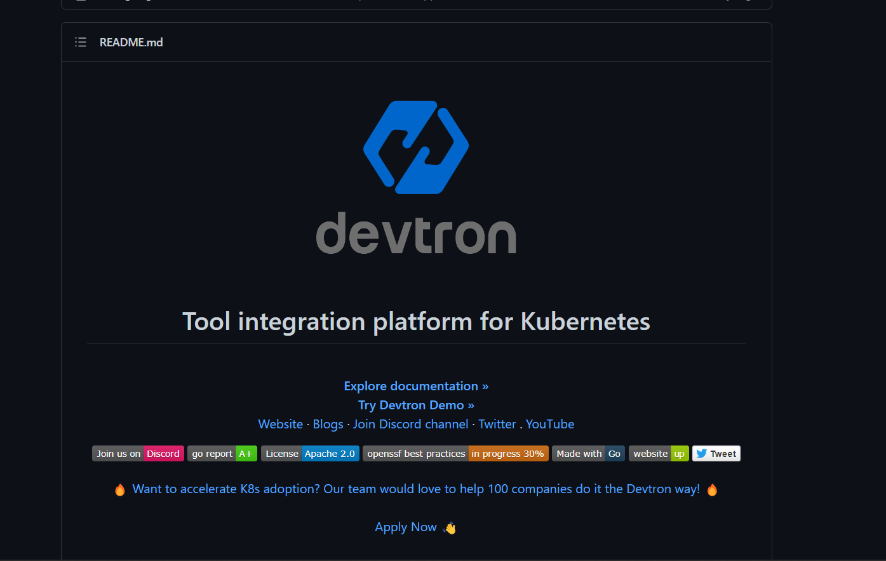Click the Apply Now link

pyautogui.click(x=406, y=527)
